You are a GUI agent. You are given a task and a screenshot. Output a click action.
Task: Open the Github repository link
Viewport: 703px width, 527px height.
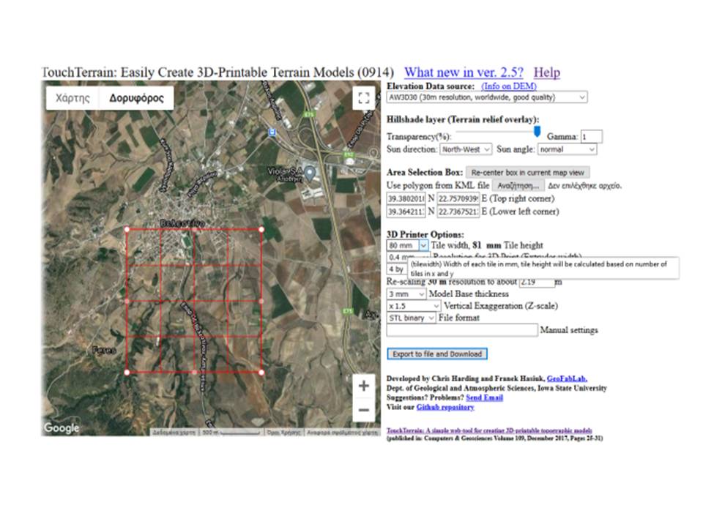point(445,407)
